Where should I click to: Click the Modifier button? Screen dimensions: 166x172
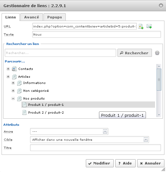click(100, 163)
